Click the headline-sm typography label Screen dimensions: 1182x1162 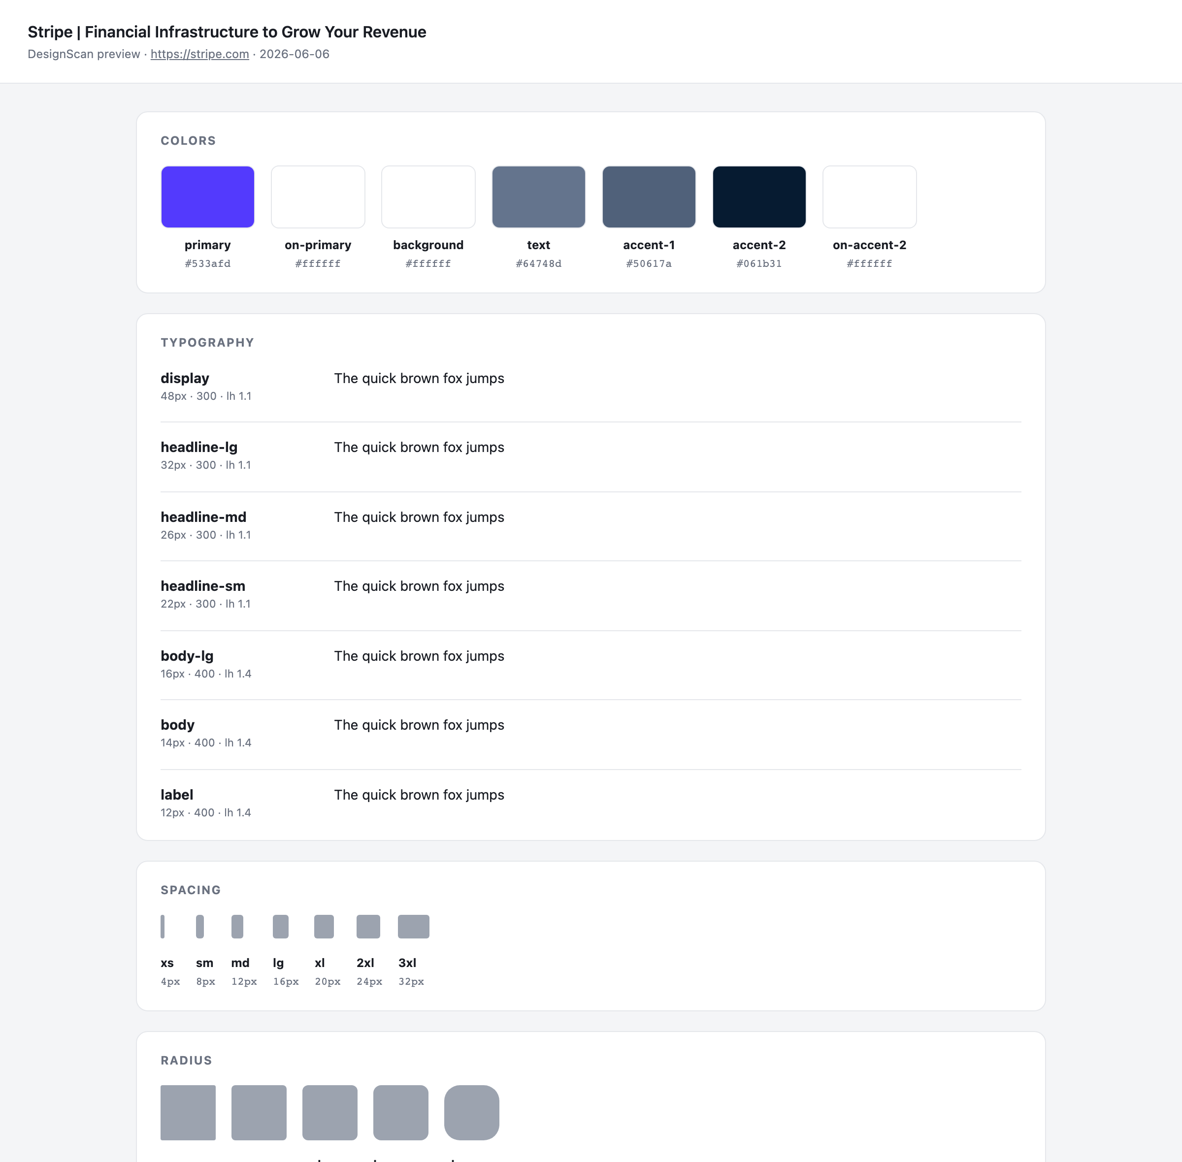pyautogui.click(x=203, y=586)
